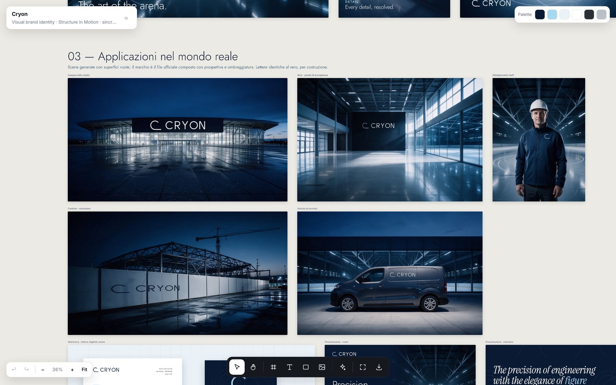Toggle fullscreen presentation mode

tap(363, 367)
